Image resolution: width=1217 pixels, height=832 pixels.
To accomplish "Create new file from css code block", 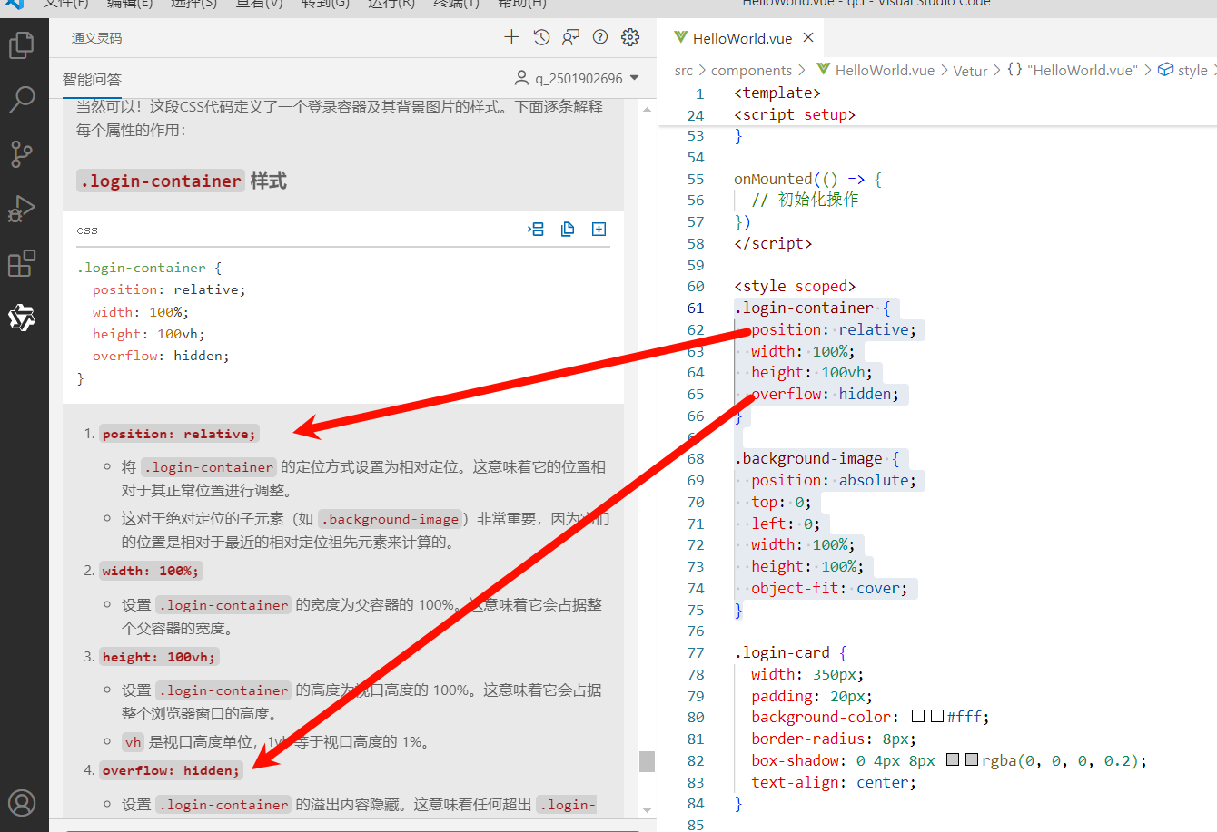I will coord(599,230).
